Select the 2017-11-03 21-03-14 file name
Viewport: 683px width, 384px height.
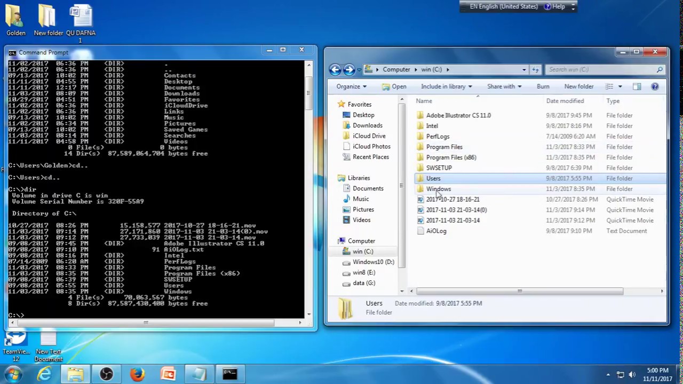452,220
